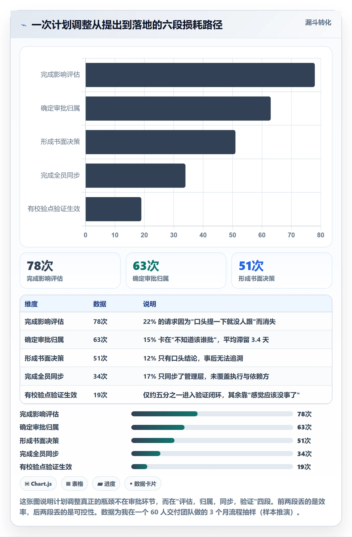Viewport: 352px width, 537px height.
Task: Select the 进度 chip
Action: (106, 483)
